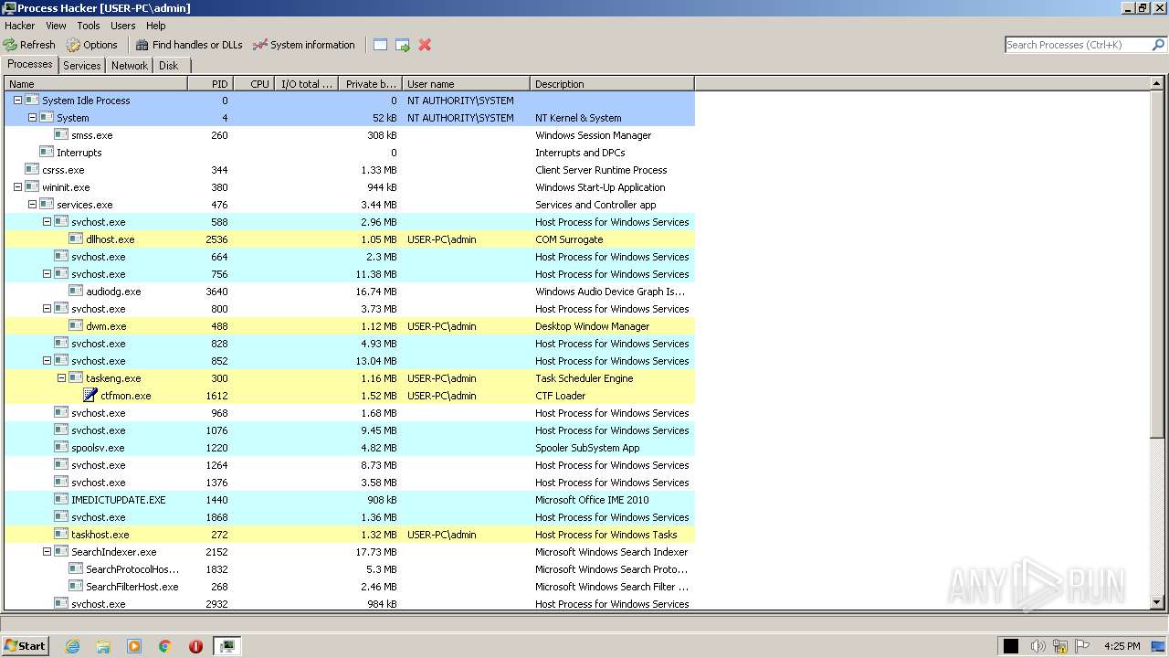Click the find window and thread icon

(403, 45)
